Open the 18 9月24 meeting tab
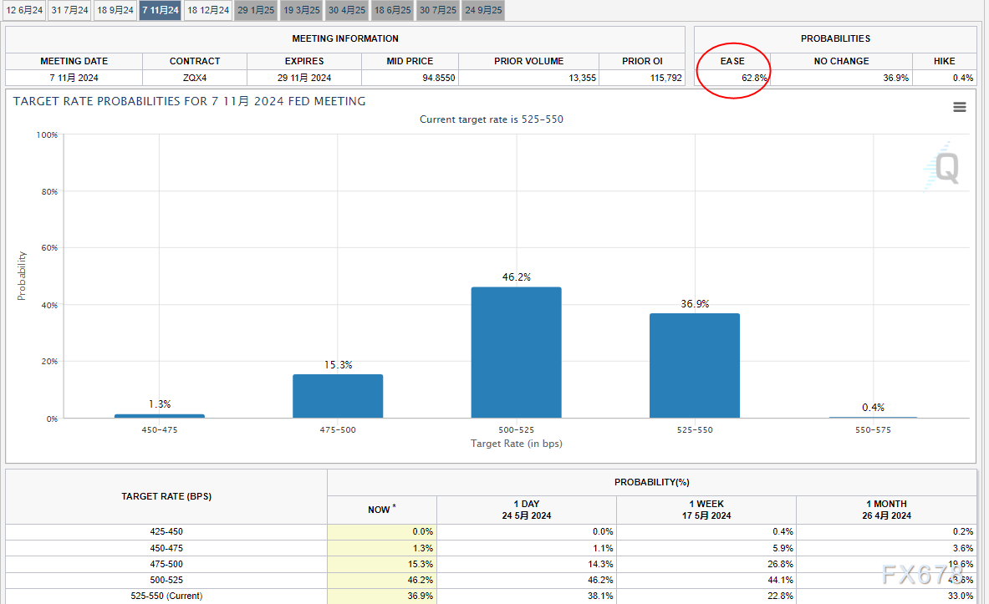The height and width of the screenshot is (604, 989). [115, 10]
